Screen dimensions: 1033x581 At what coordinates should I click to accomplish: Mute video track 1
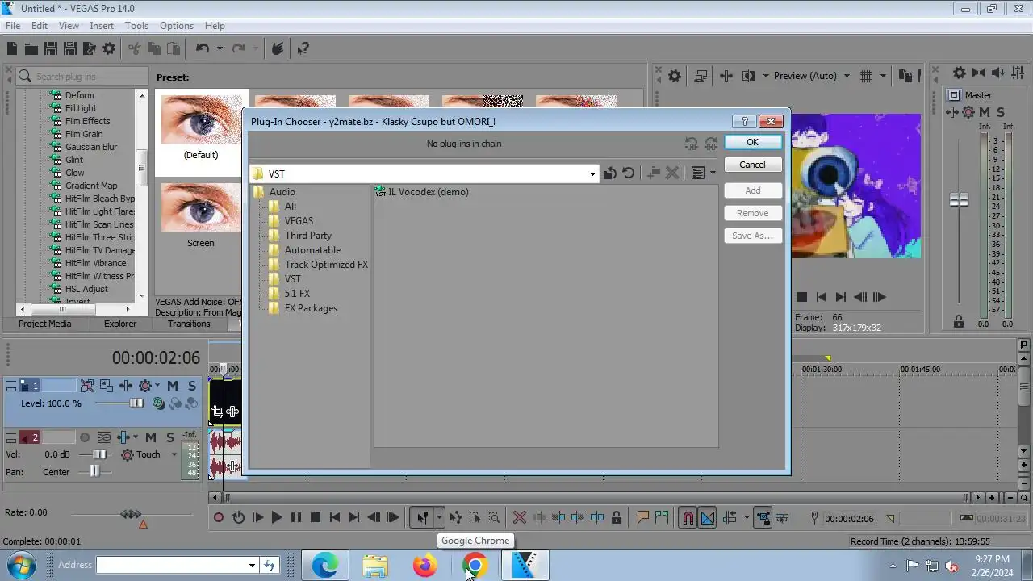click(x=172, y=387)
